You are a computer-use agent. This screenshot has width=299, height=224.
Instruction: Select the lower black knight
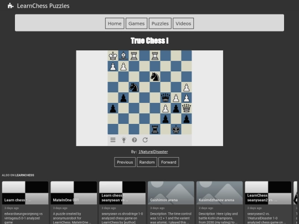point(134,87)
